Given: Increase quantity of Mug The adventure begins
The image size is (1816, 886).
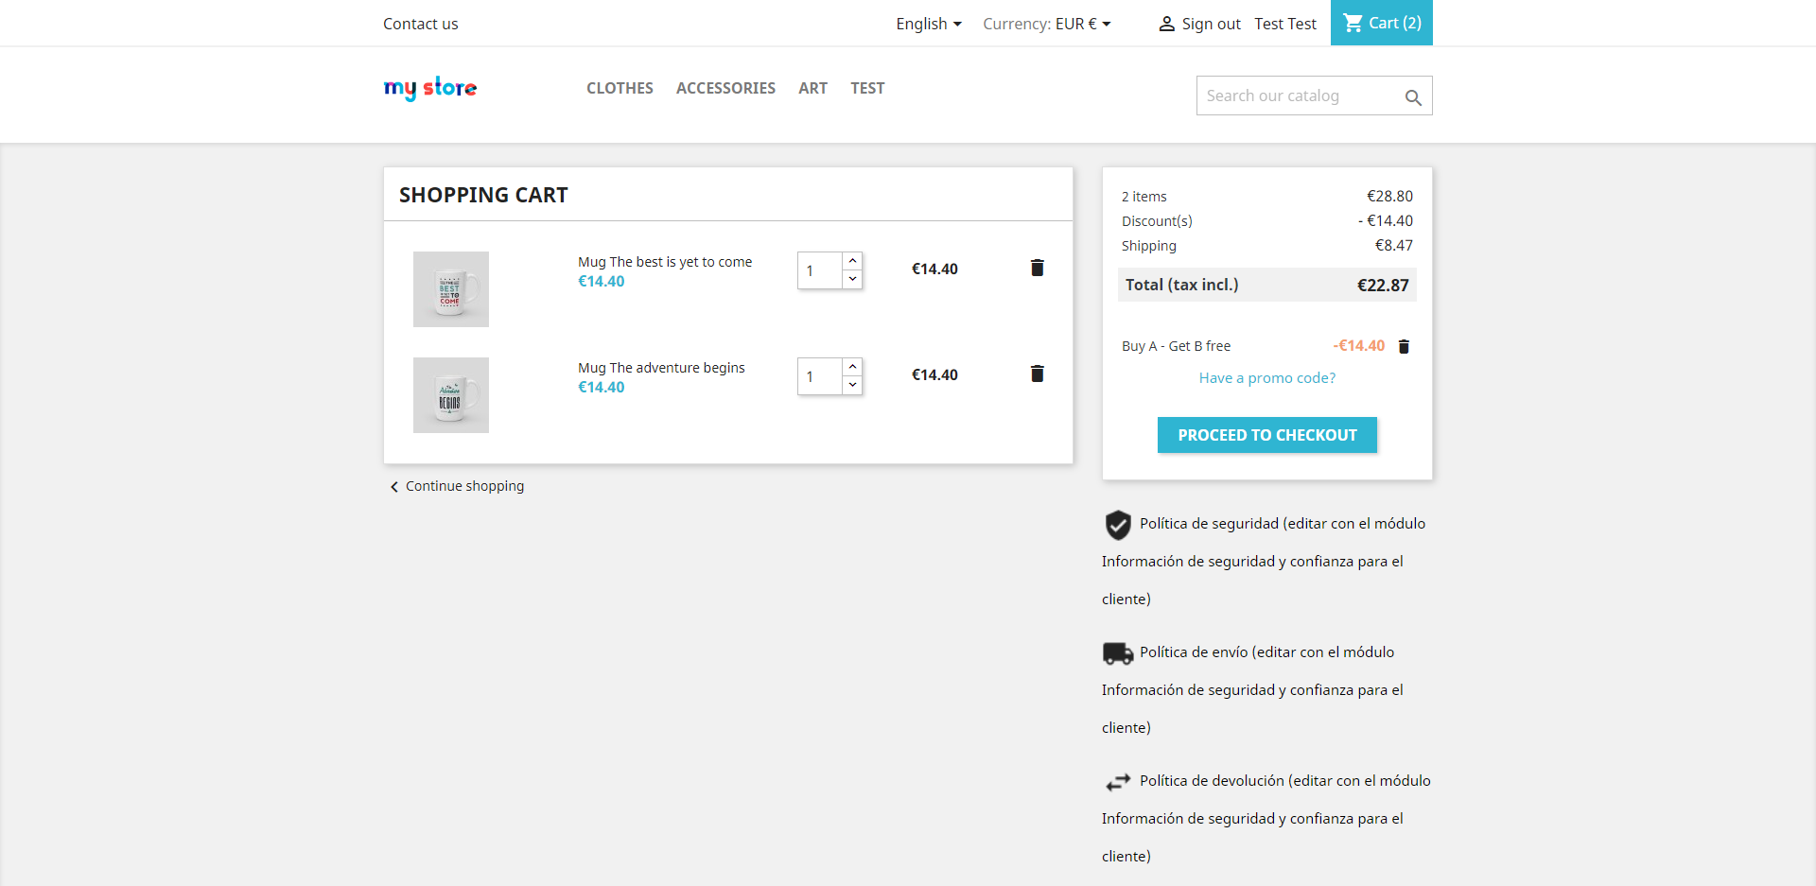Looking at the screenshot, I should 852,367.
